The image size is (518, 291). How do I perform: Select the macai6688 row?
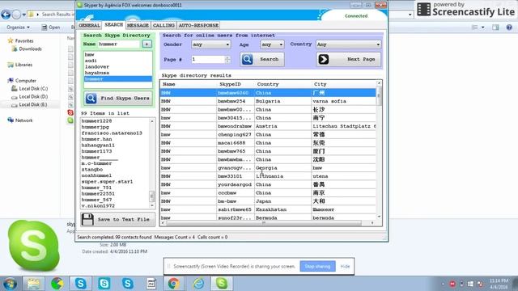click(268, 143)
